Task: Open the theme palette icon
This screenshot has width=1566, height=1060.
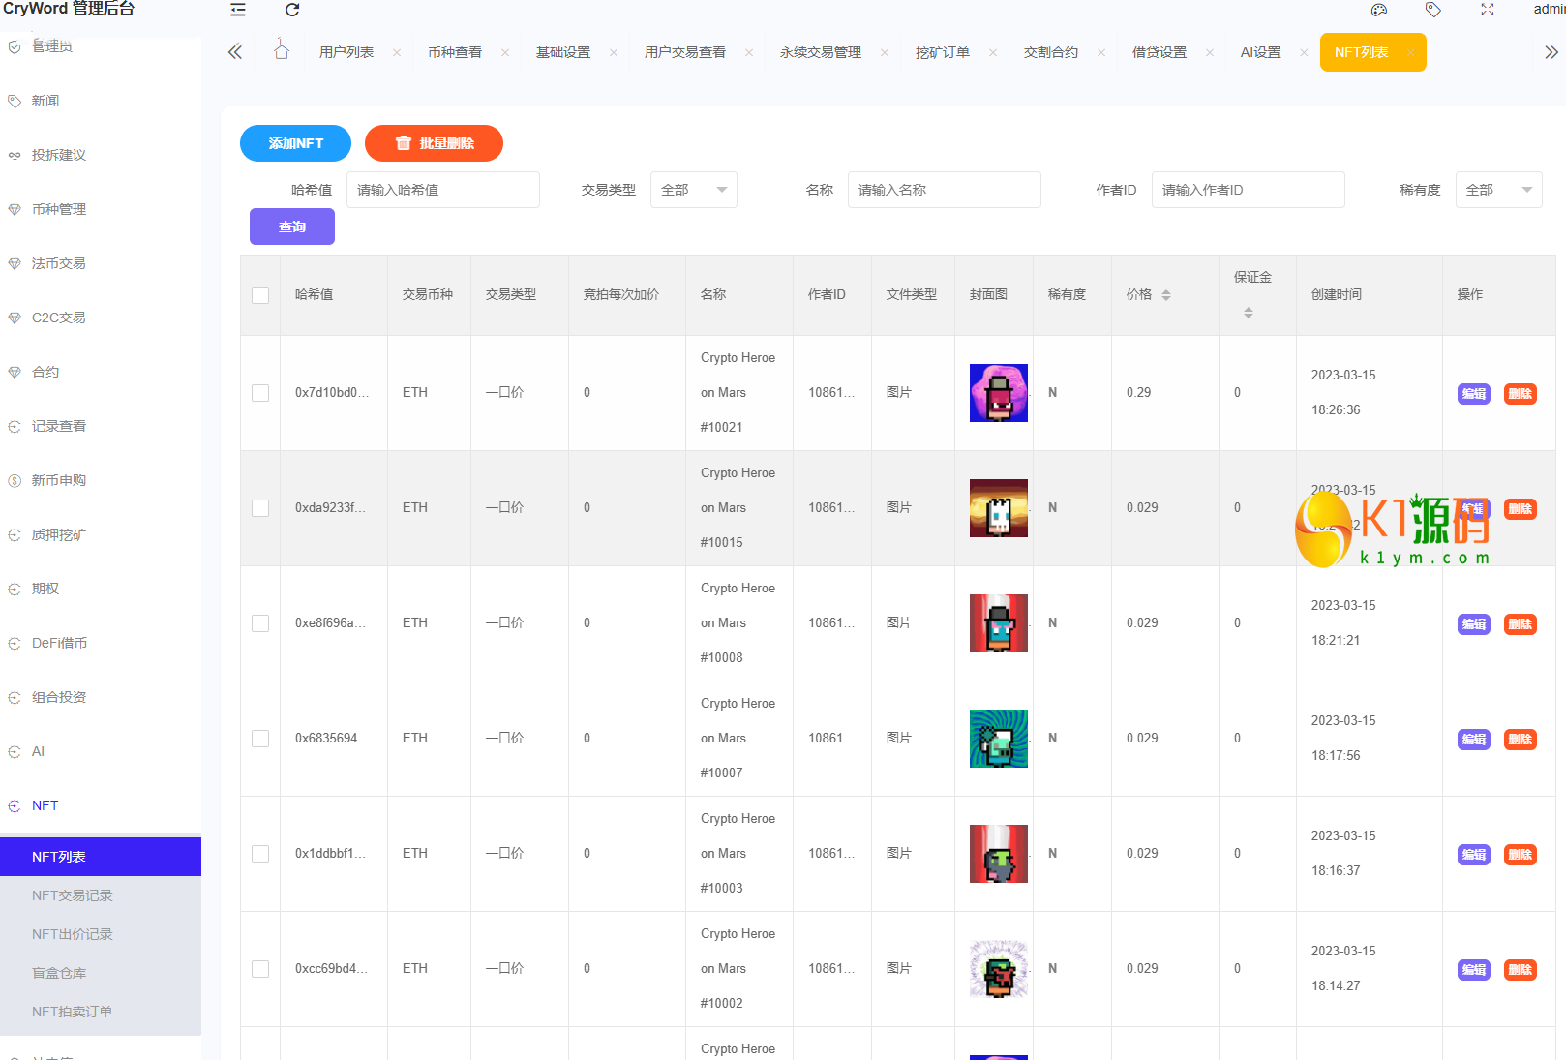Action: click(x=1379, y=10)
